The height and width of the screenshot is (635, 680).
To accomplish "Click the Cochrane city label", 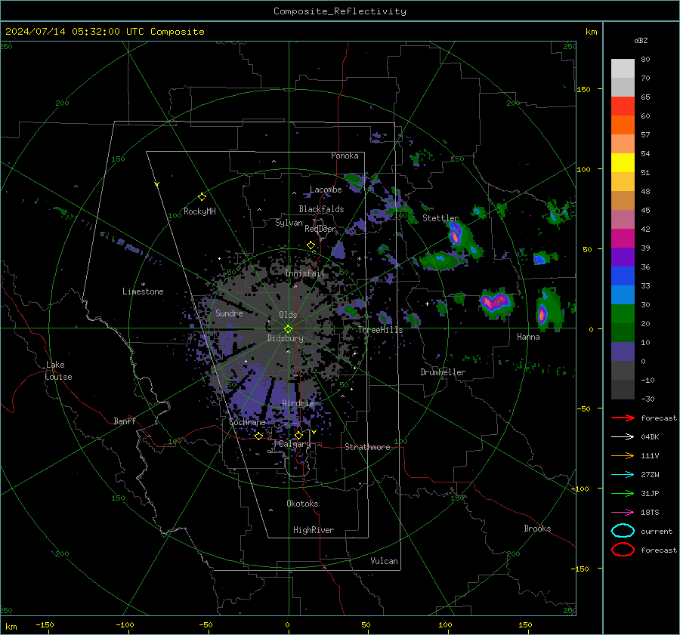I will coord(247,422).
